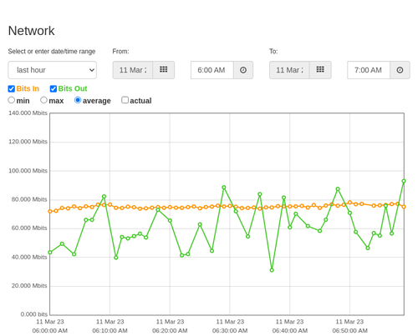Screen dimensions: 418x336
Task: Open the To time clock icon
Action: pos(400,70)
